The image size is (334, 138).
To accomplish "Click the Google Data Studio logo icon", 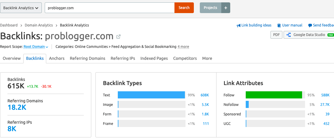I will coord(289,35).
